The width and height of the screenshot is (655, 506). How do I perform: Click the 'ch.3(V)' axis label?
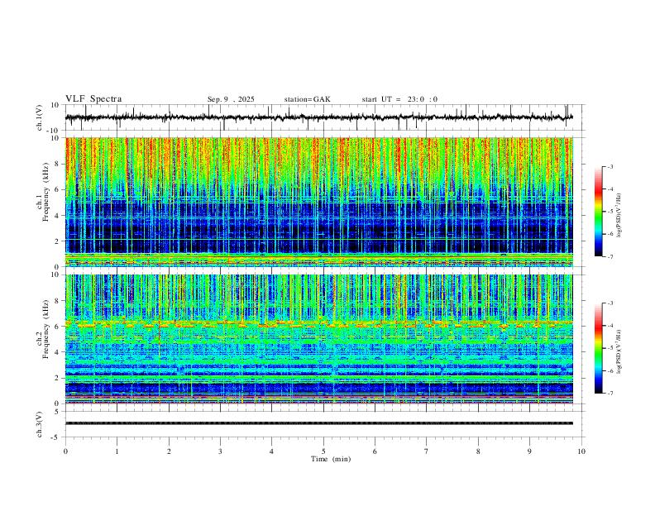(40, 424)
